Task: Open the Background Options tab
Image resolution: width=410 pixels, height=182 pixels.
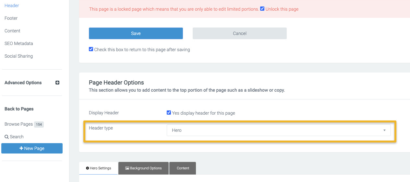Action: coord(143,168)
